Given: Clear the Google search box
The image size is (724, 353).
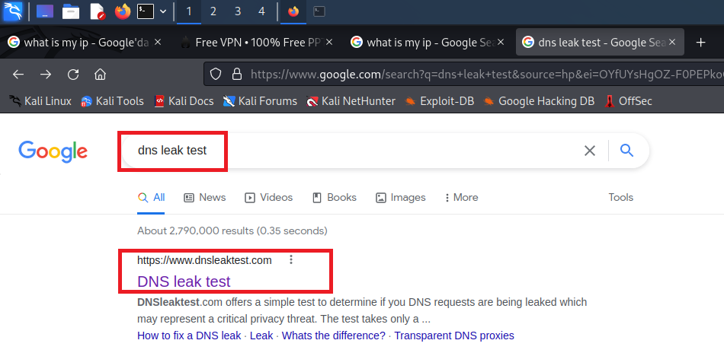Looking at the screenshot, I should tap(589, 151).
